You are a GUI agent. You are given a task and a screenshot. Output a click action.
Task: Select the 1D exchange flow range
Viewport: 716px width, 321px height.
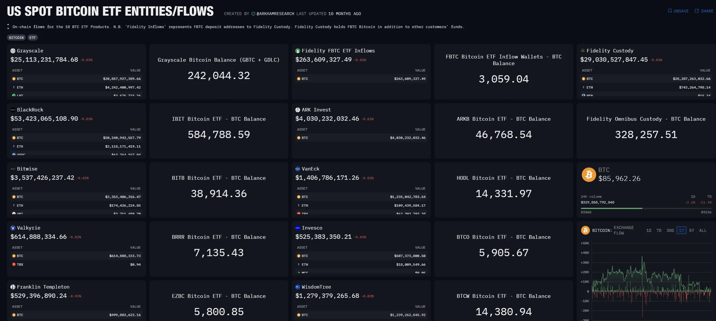pyautogui.click(x=649, y=231)
